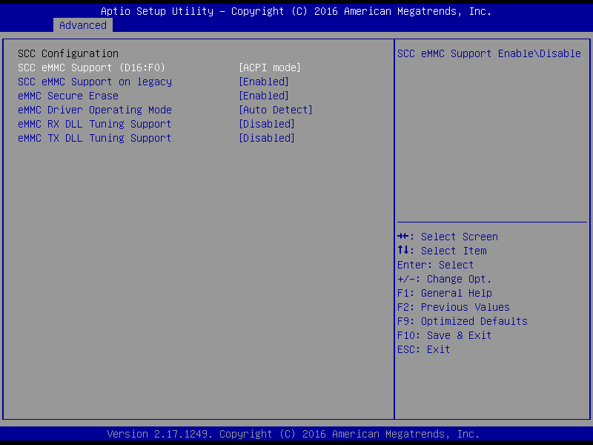This screenshot has width=593, height=445.
Task: Select eMMC RX DLL Tuning Support label
Action: point(95,124)
